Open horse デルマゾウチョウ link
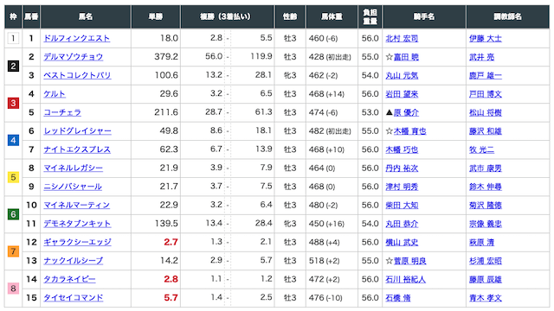 (x=73, y=57)
